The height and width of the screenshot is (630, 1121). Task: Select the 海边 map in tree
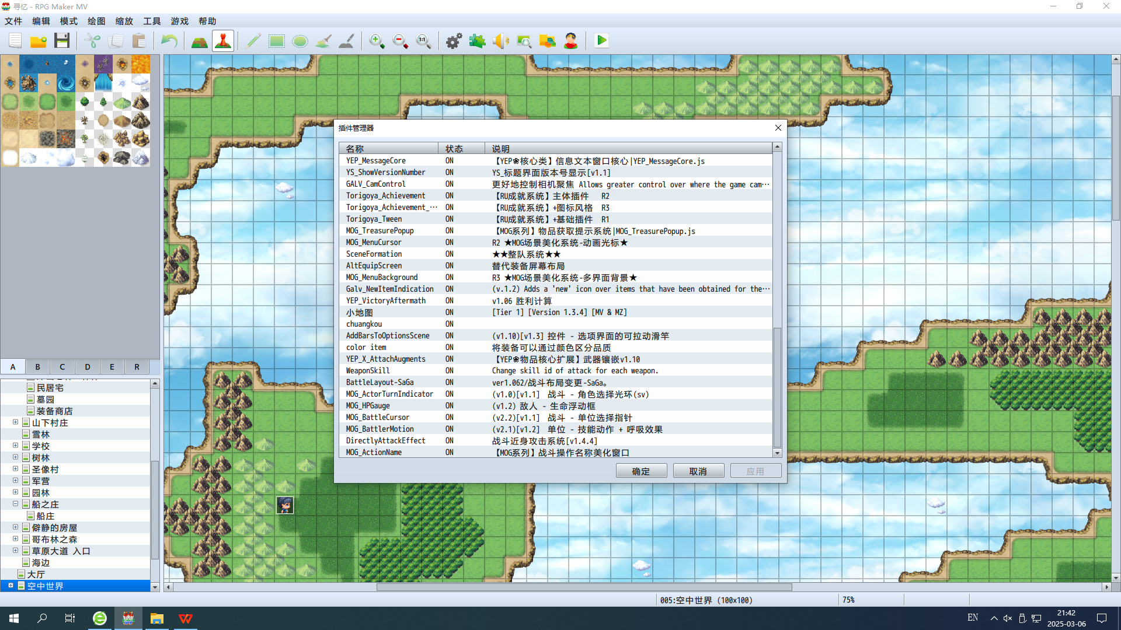[41, 563]
